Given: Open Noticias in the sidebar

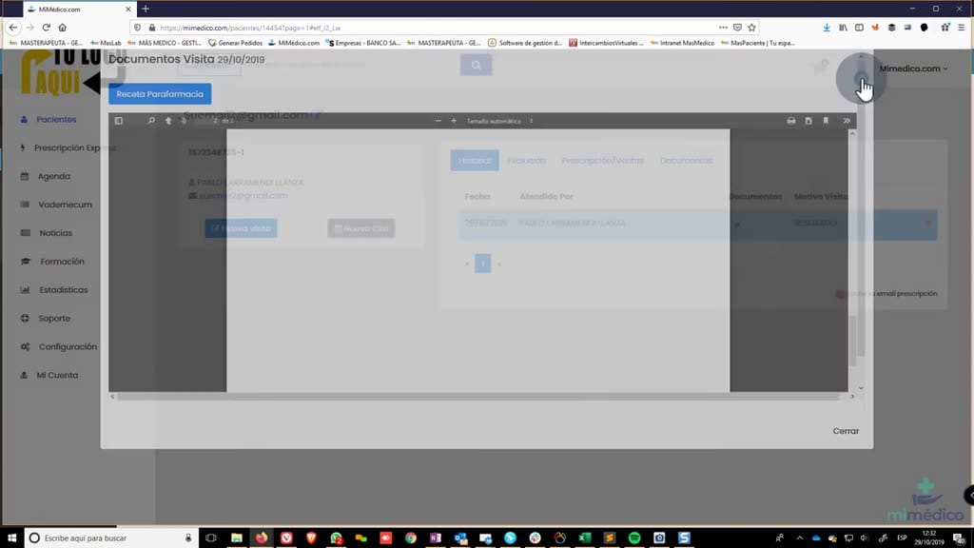Looking at the screenshot, I should coord(55,233).
